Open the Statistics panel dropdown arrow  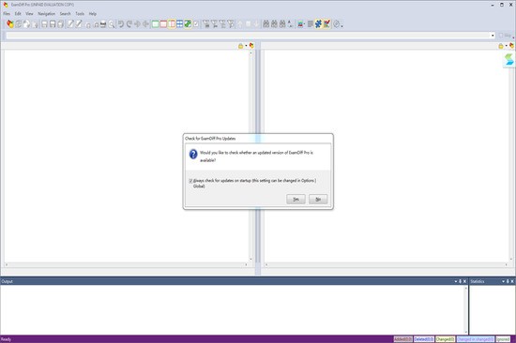pyautogui.click(x=503, y=281)
